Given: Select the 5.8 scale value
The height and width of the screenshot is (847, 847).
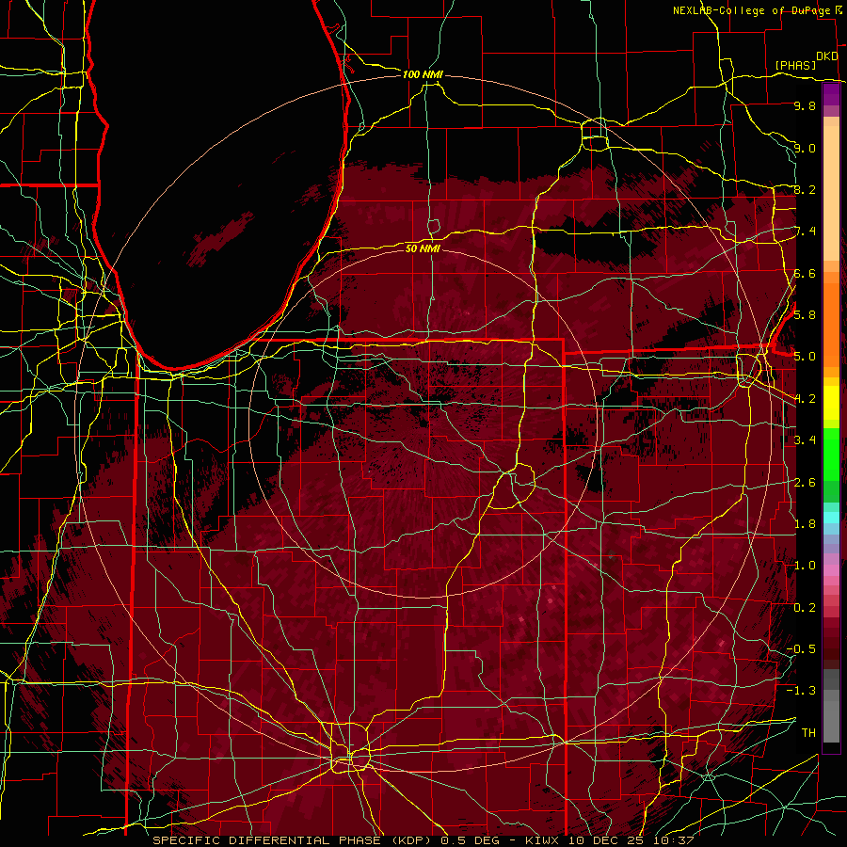Looking at the screenshot, I should (805, 315).
